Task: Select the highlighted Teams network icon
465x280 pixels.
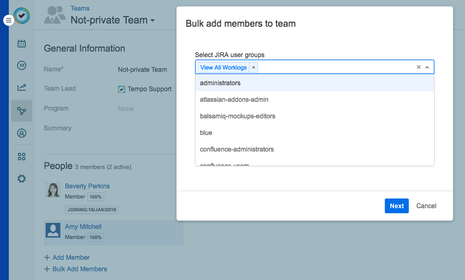Action: coord(21,111)
